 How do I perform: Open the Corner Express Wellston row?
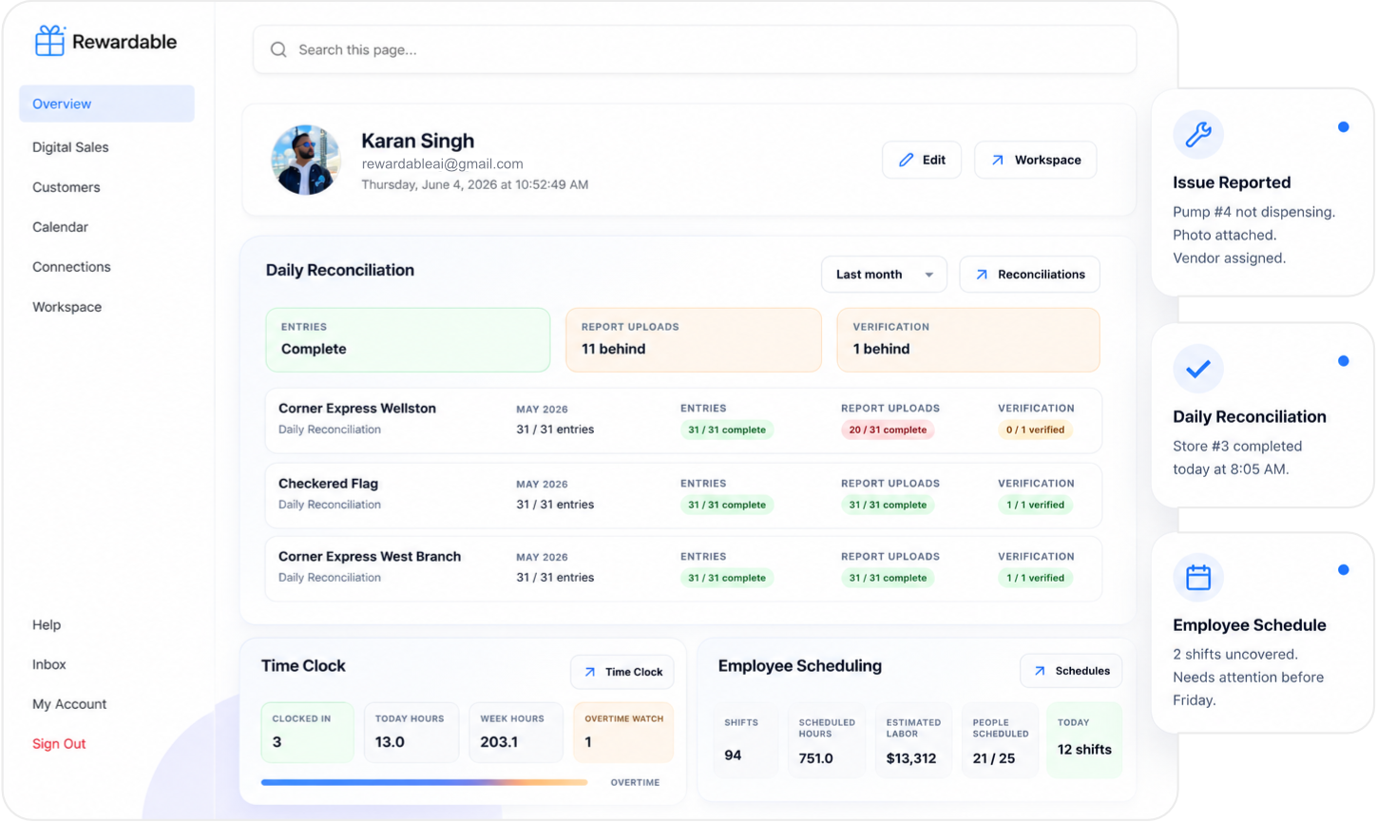tap(683, 420)
